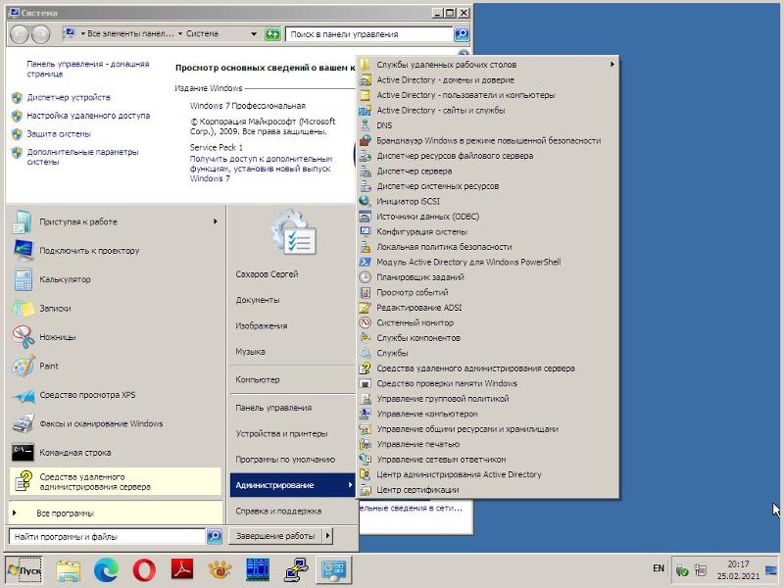784x588 pixels.
Task: Open Планировщик заданий clock icon
Action: [x=366, y=277]
